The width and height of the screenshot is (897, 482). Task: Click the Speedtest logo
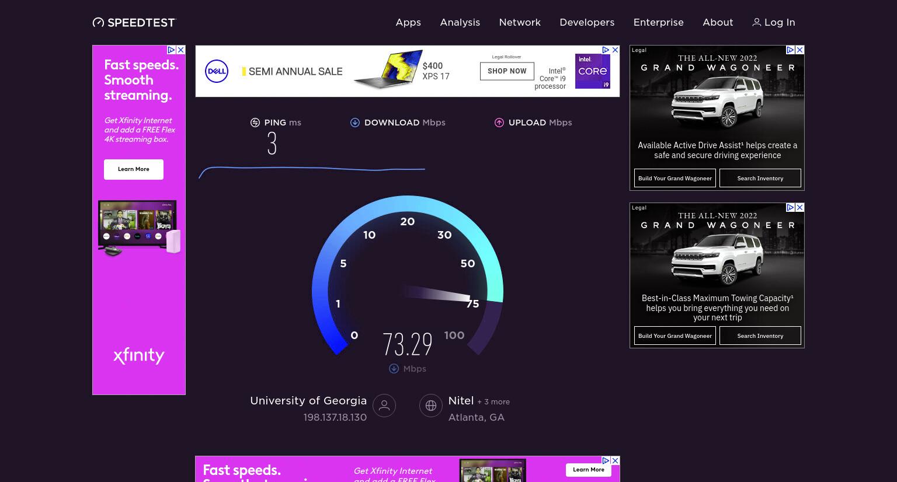coord(134,22)
